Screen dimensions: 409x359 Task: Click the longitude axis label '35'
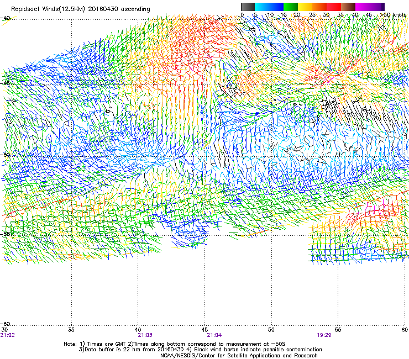coord(71,330)
